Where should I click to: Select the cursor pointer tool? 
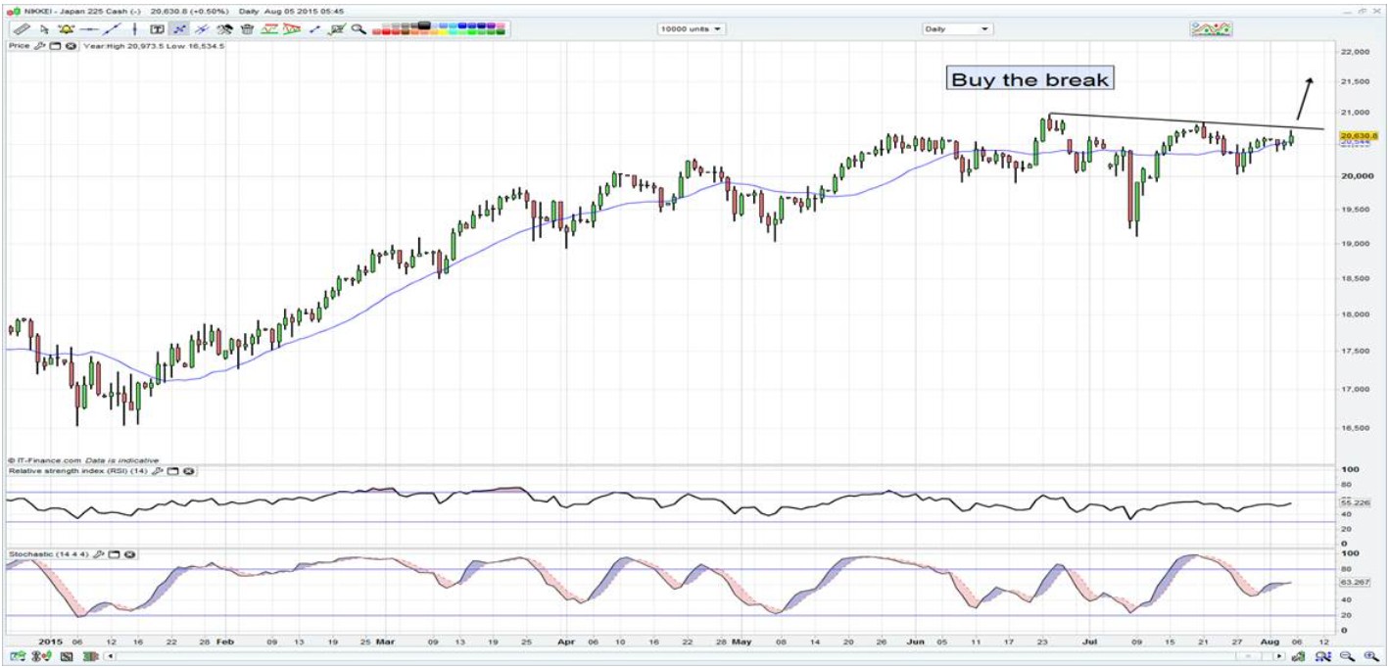(x=44, y=29)
